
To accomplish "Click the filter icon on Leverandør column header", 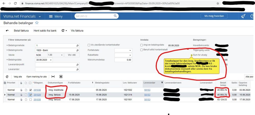I will (x=162, y=83).
